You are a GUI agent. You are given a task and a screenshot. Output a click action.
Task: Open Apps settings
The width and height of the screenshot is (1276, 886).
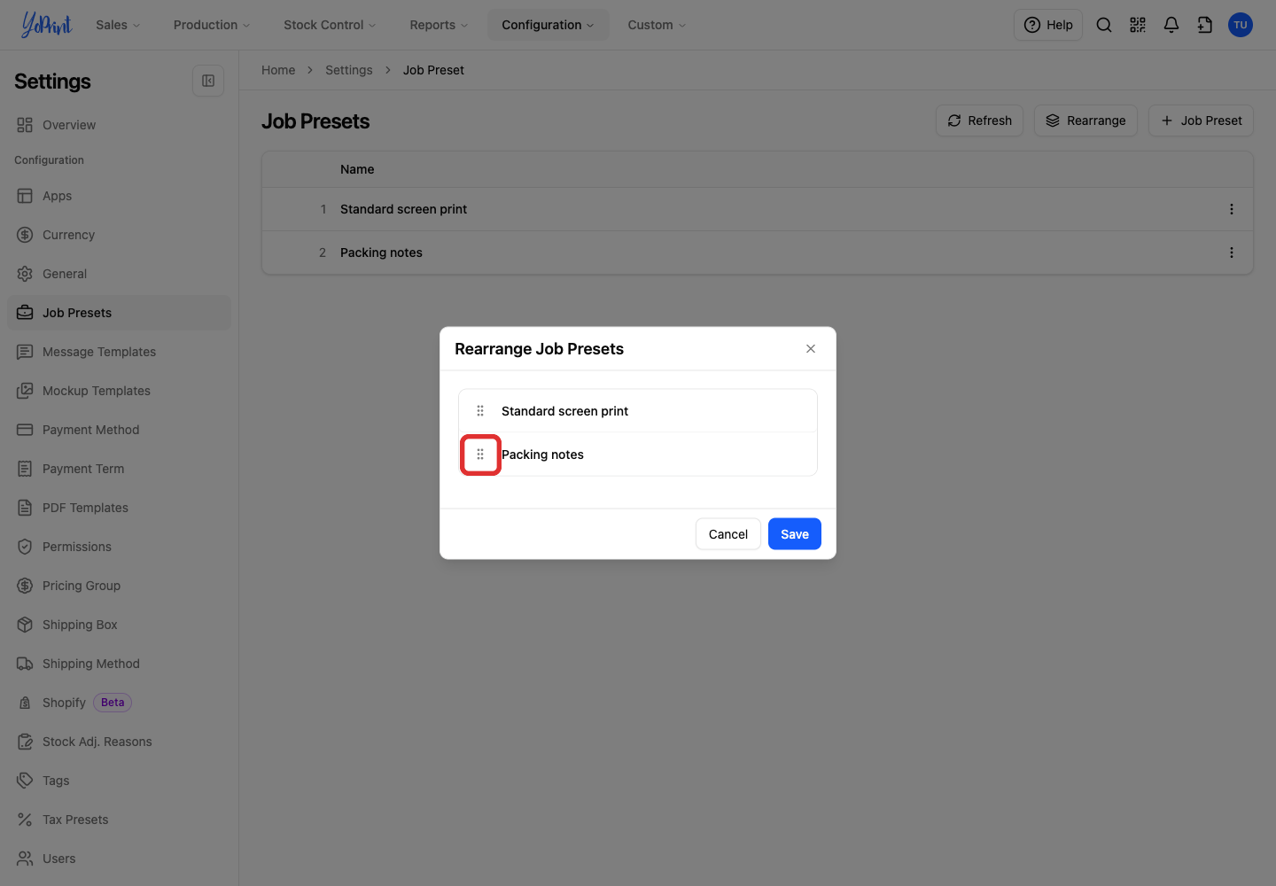click(119, 196)
